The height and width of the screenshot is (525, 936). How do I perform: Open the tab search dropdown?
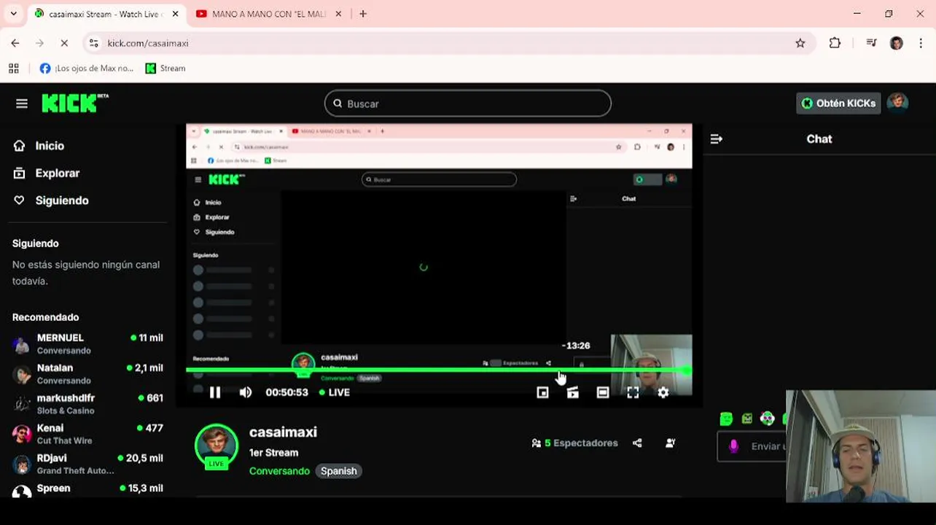(13, 14)
